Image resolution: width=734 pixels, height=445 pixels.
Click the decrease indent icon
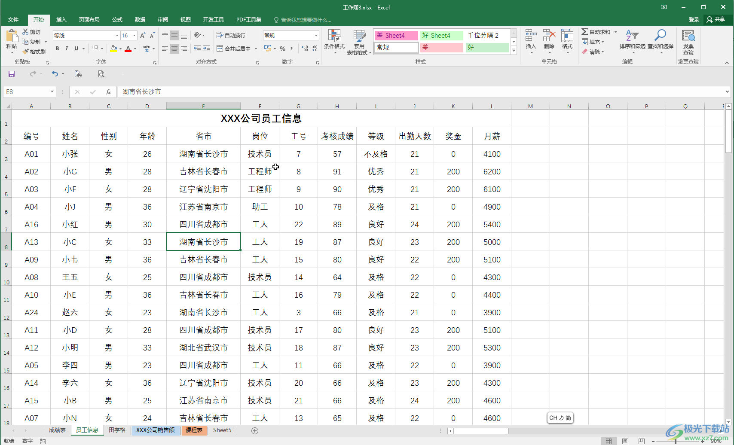tap(197, 49)
